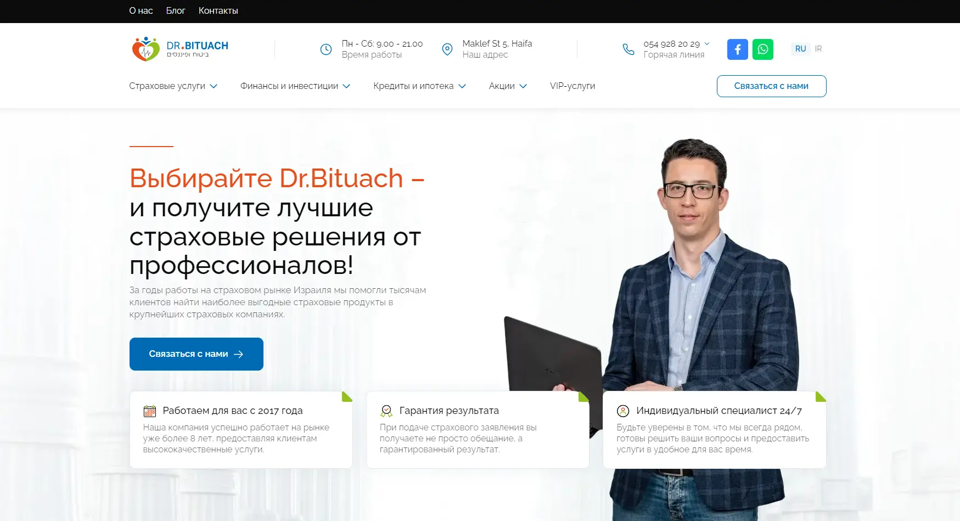The image size is (960, 521).
Task: Click the blue Связаться с нами hero button
Action: [x=197, y=354]
